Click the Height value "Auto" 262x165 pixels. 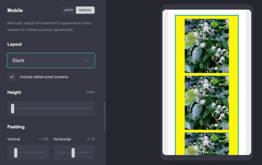[91, 92]
